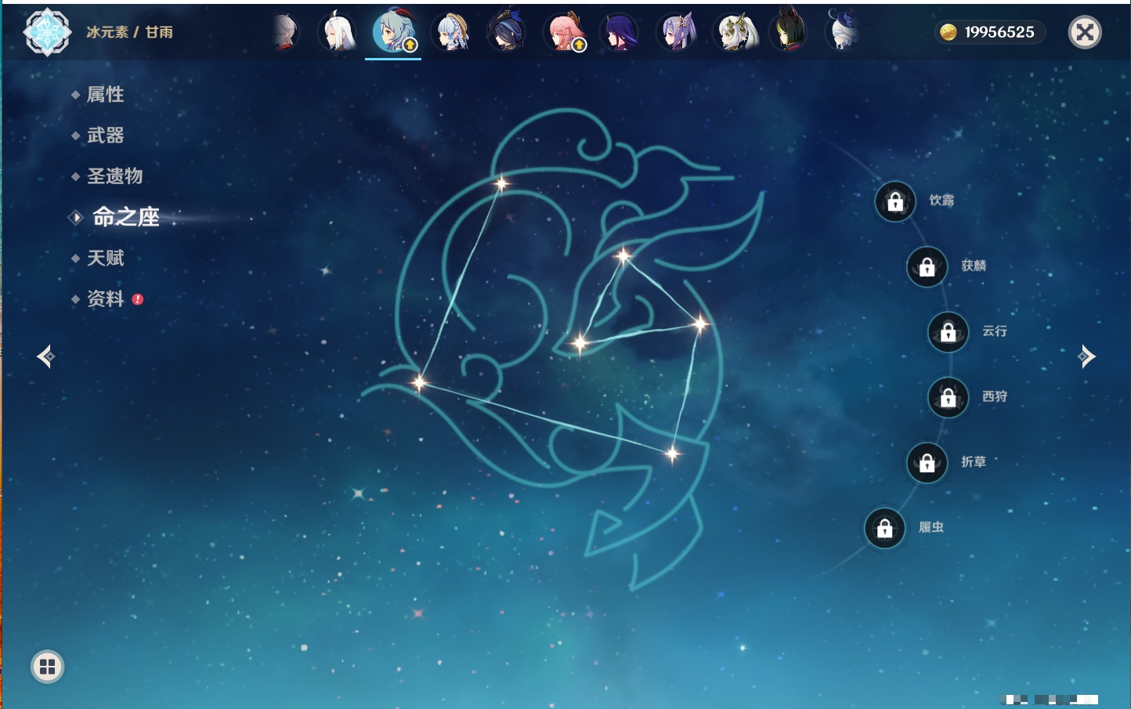Click the 饮露 constellation label
Image resolution: width=1131 pixels, height=709 pixels.
point(941,201)
